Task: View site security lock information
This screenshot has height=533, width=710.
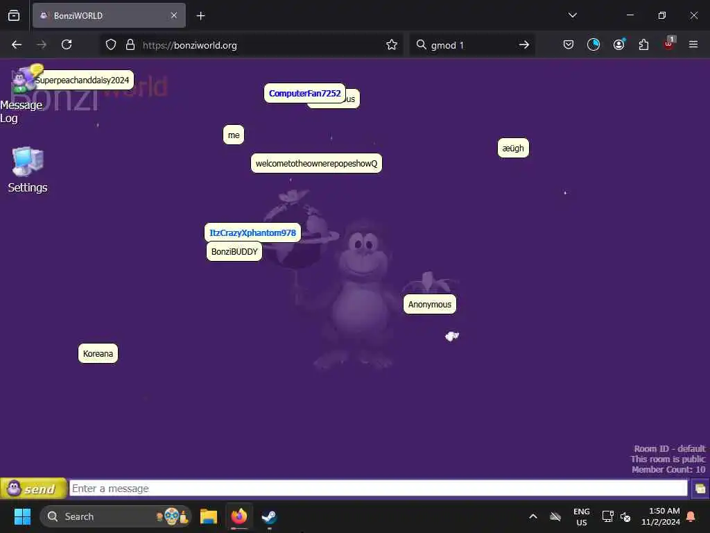Action: pyautogui.click(x=130, y=45)
